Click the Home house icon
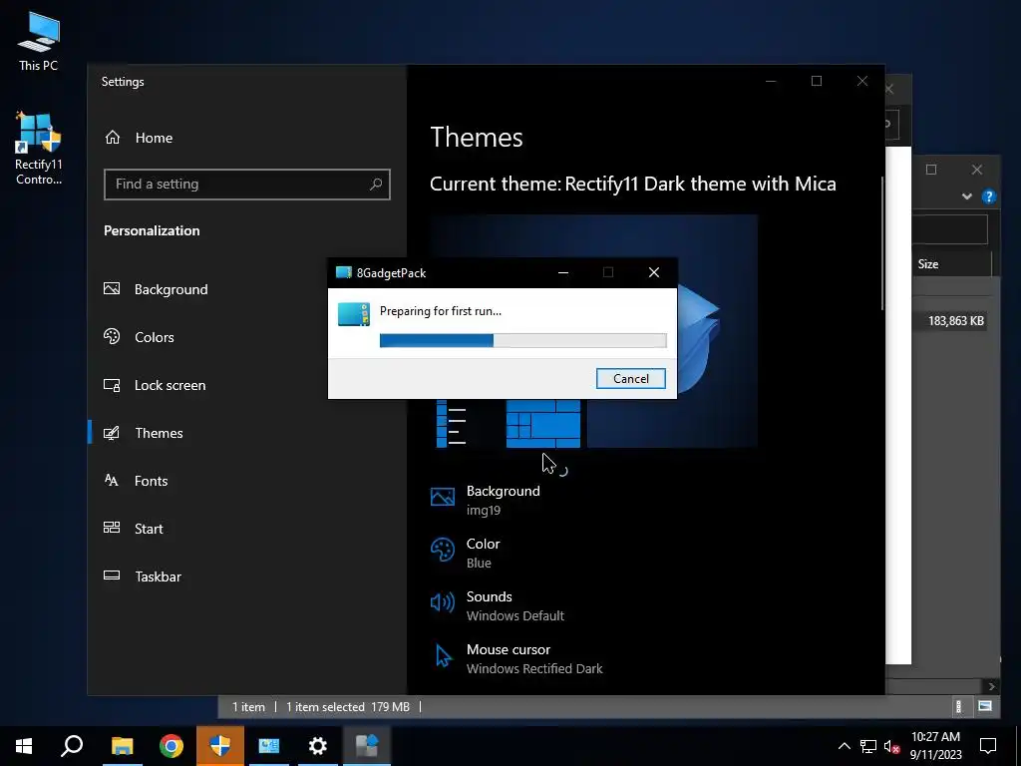This screenshot has height=766, width=1021. click(113, 138)
